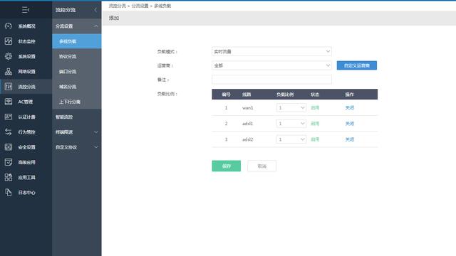Click 分流设置 in the breadcrumb
The width and height of the screenshot is (456, 256).
tap(140, 6)
